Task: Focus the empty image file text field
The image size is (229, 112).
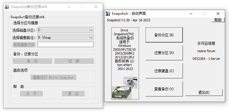Action: click(x=65, y=44)
